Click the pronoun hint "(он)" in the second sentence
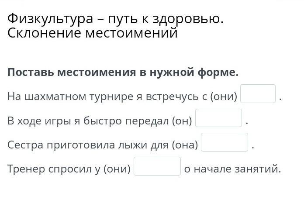The image size is (304, 200). point(182,121)
